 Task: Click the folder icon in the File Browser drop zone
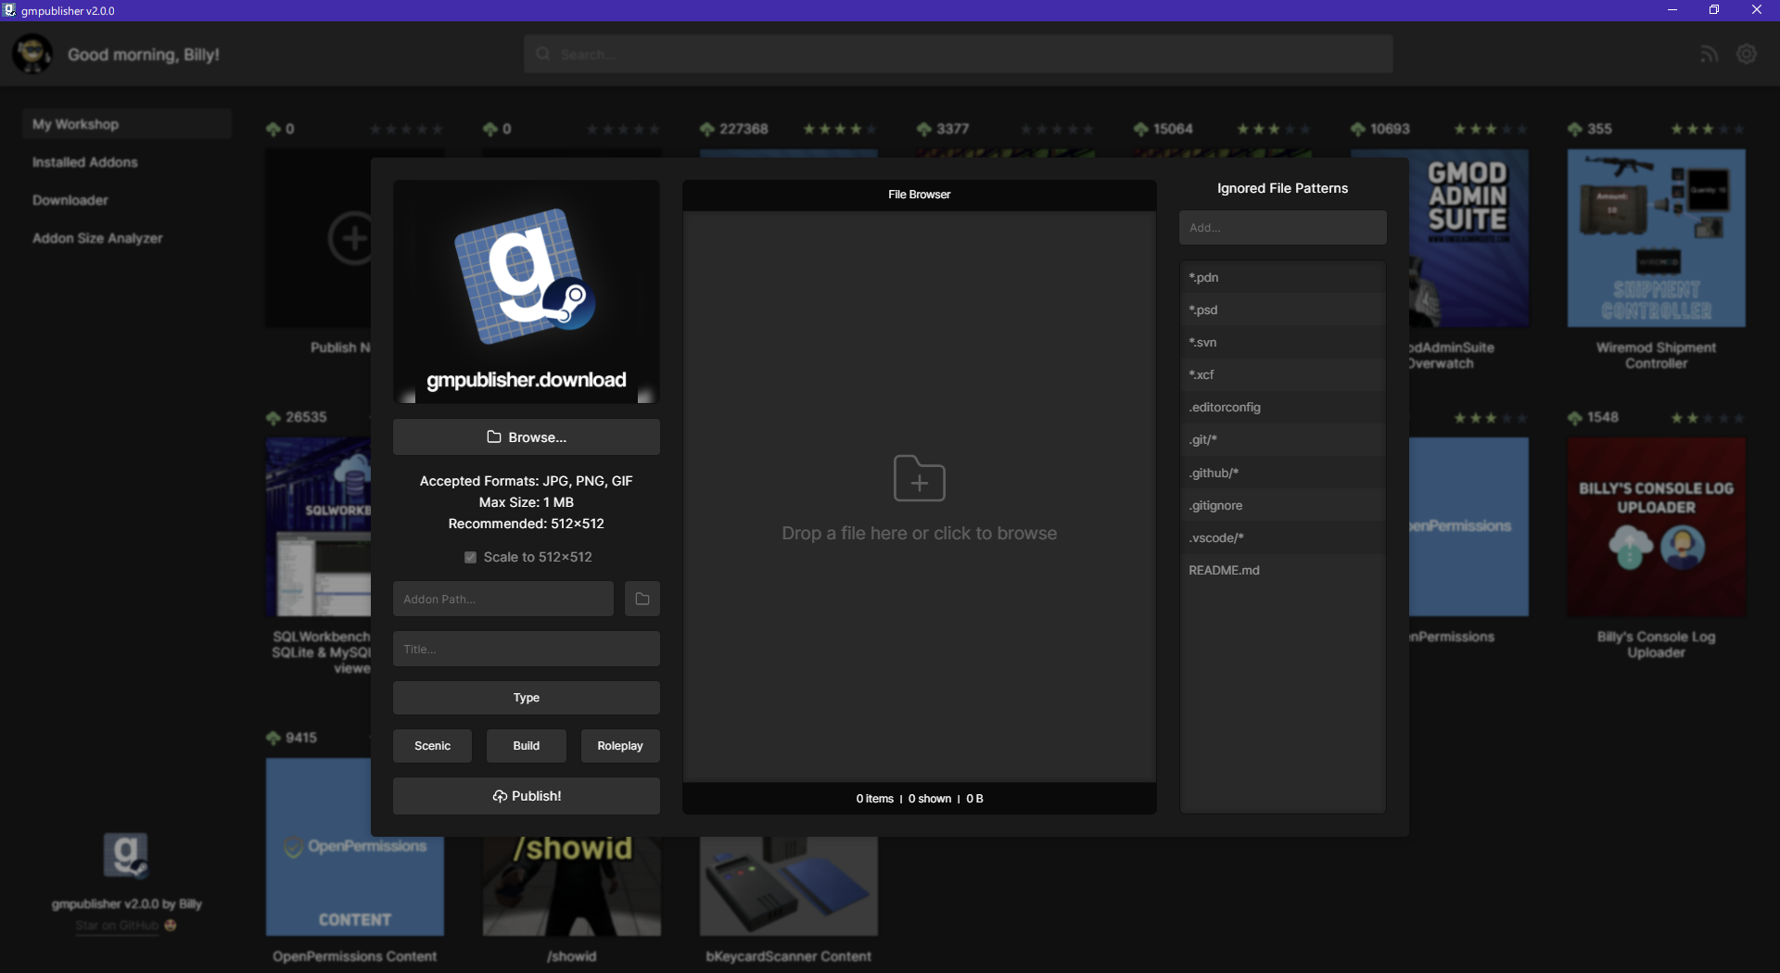point(919,479)
